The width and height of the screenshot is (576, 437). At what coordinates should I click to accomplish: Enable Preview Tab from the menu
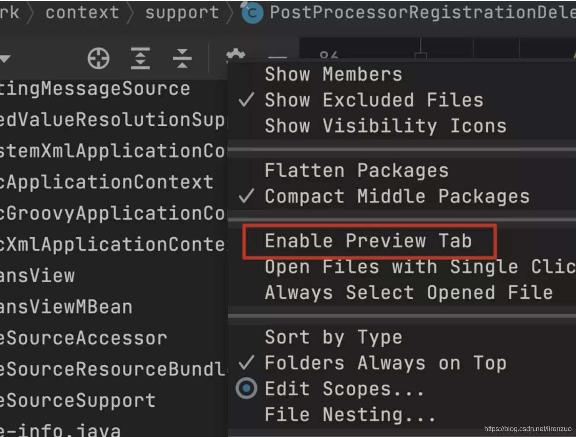[368, 241]
